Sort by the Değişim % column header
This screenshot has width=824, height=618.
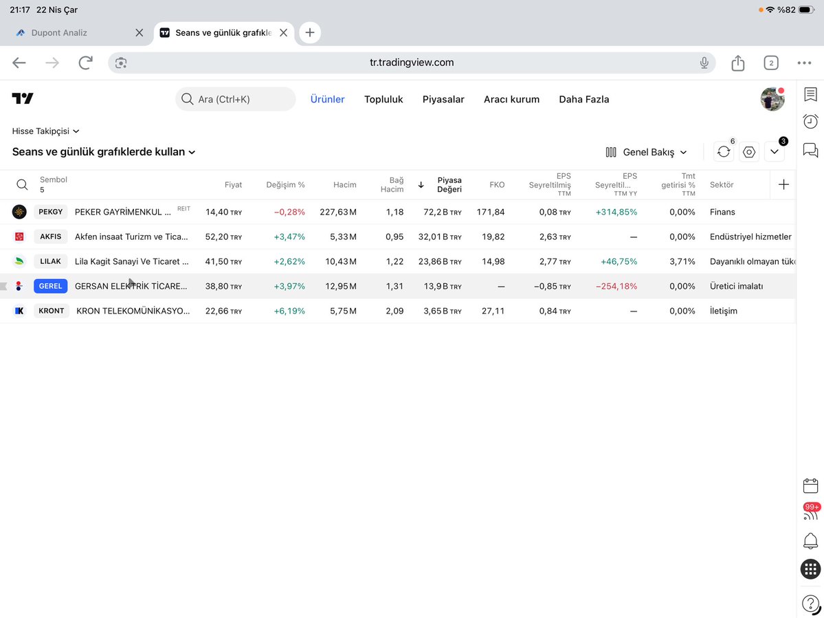pos(285,184)
